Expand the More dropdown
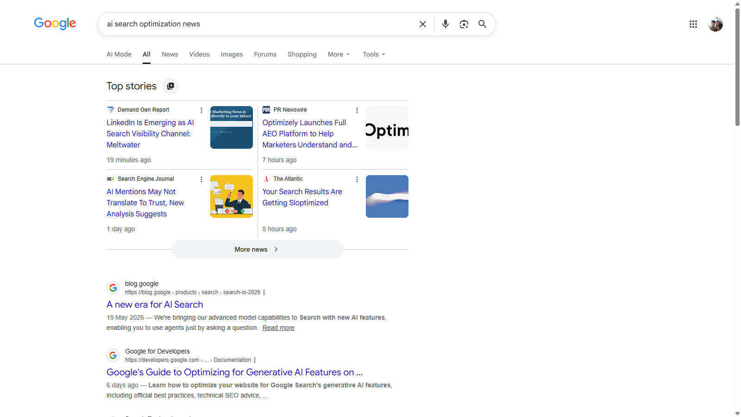Image resolution: width=741 pixels, height=417 pixels. coord(339,54)
